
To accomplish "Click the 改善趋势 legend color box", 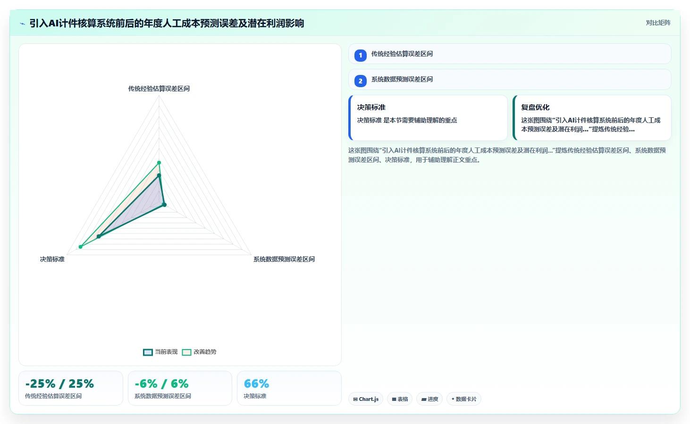I will point(186,352).
